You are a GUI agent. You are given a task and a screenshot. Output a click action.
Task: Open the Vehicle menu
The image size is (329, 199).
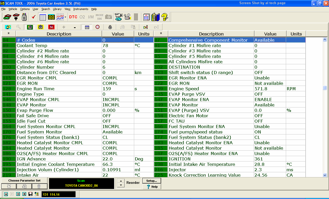pos(13,9)
